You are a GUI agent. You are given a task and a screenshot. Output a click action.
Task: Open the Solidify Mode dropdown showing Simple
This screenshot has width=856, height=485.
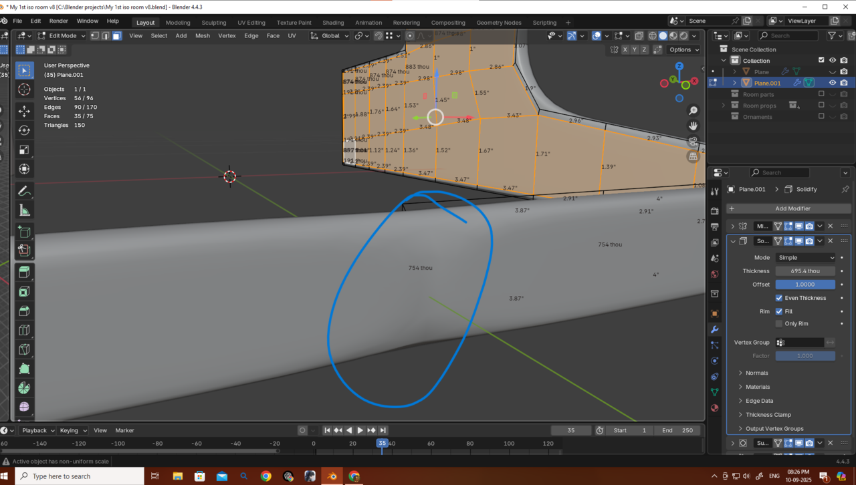[x=805, y=258]
